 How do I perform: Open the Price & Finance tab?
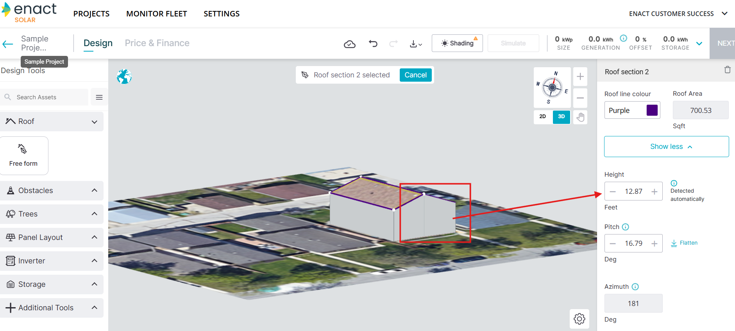[x=157, y=43]
